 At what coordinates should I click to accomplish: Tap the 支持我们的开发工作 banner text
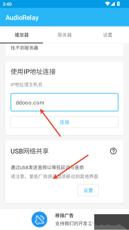point(75,223)
